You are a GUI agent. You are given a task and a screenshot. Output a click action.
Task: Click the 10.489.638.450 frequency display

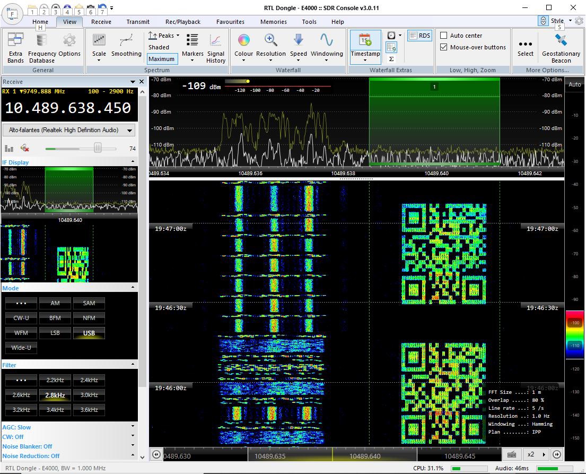[68, 108]
